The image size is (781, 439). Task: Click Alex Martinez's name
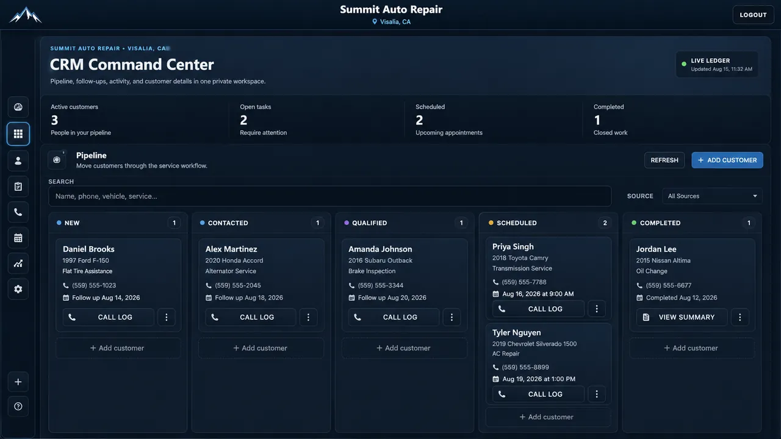coord(231,249)
